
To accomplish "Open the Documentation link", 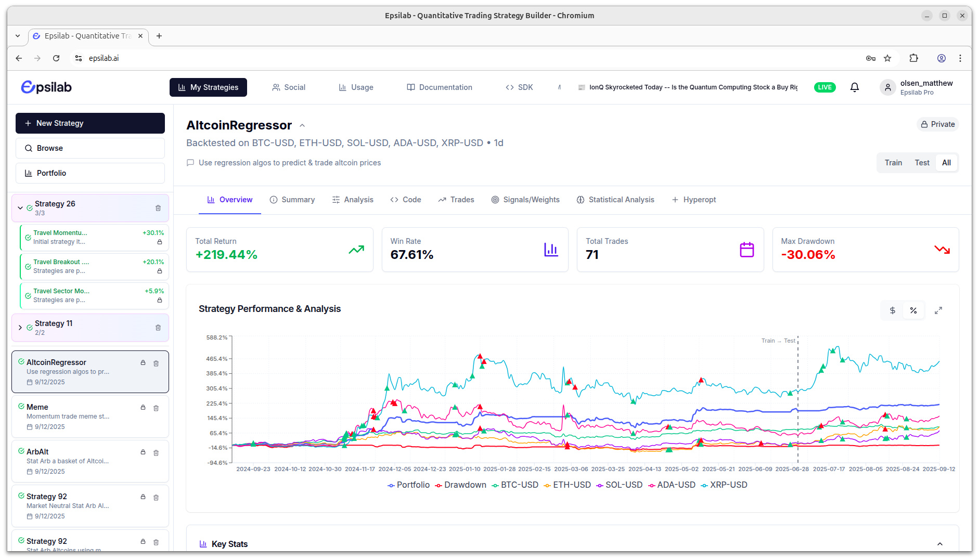I will 440,87.
